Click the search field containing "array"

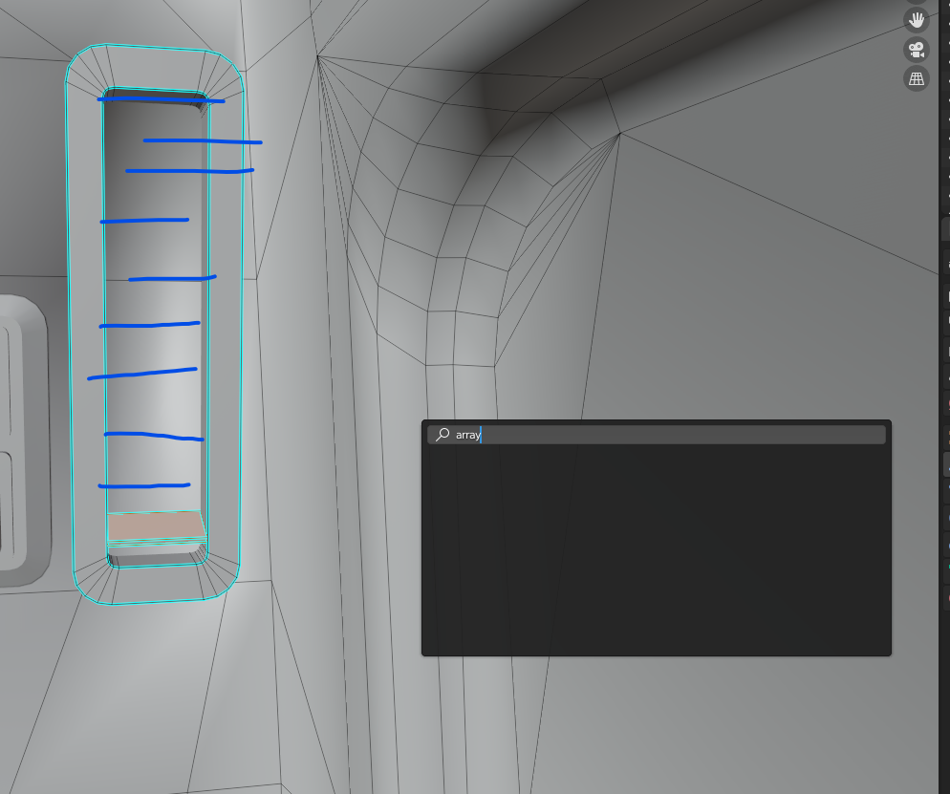point(657,435)
